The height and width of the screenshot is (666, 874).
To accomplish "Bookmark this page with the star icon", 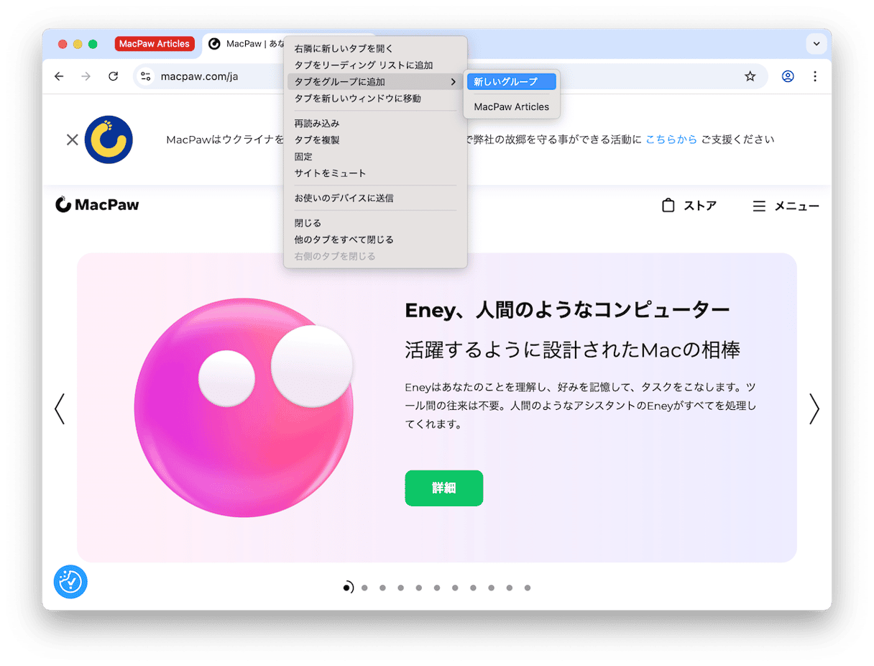I will [x=750, y=76].
